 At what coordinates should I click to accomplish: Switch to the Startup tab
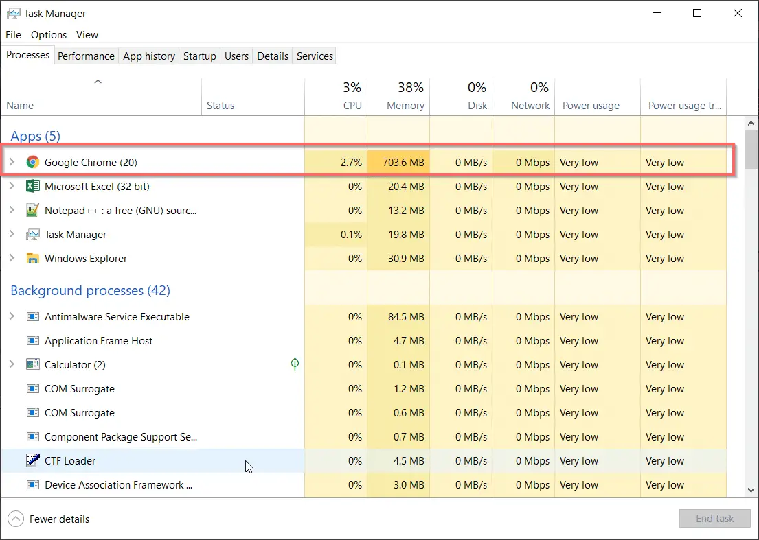point(199,56)
